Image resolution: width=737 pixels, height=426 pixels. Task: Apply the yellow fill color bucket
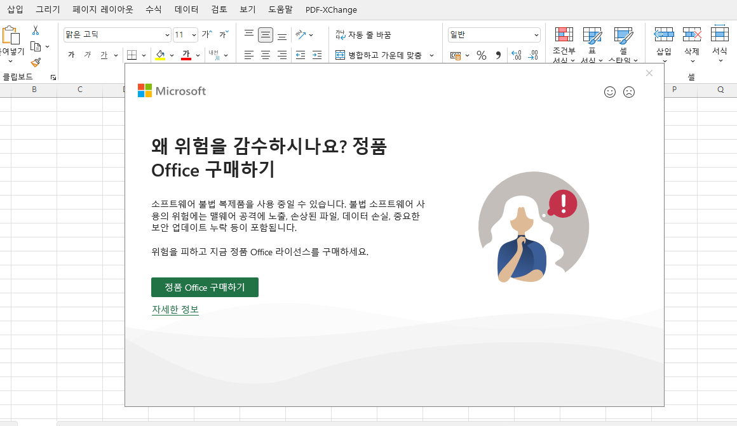pos(160,55)
